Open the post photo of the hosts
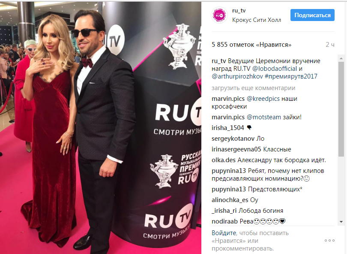 click(x=101, y=128)
